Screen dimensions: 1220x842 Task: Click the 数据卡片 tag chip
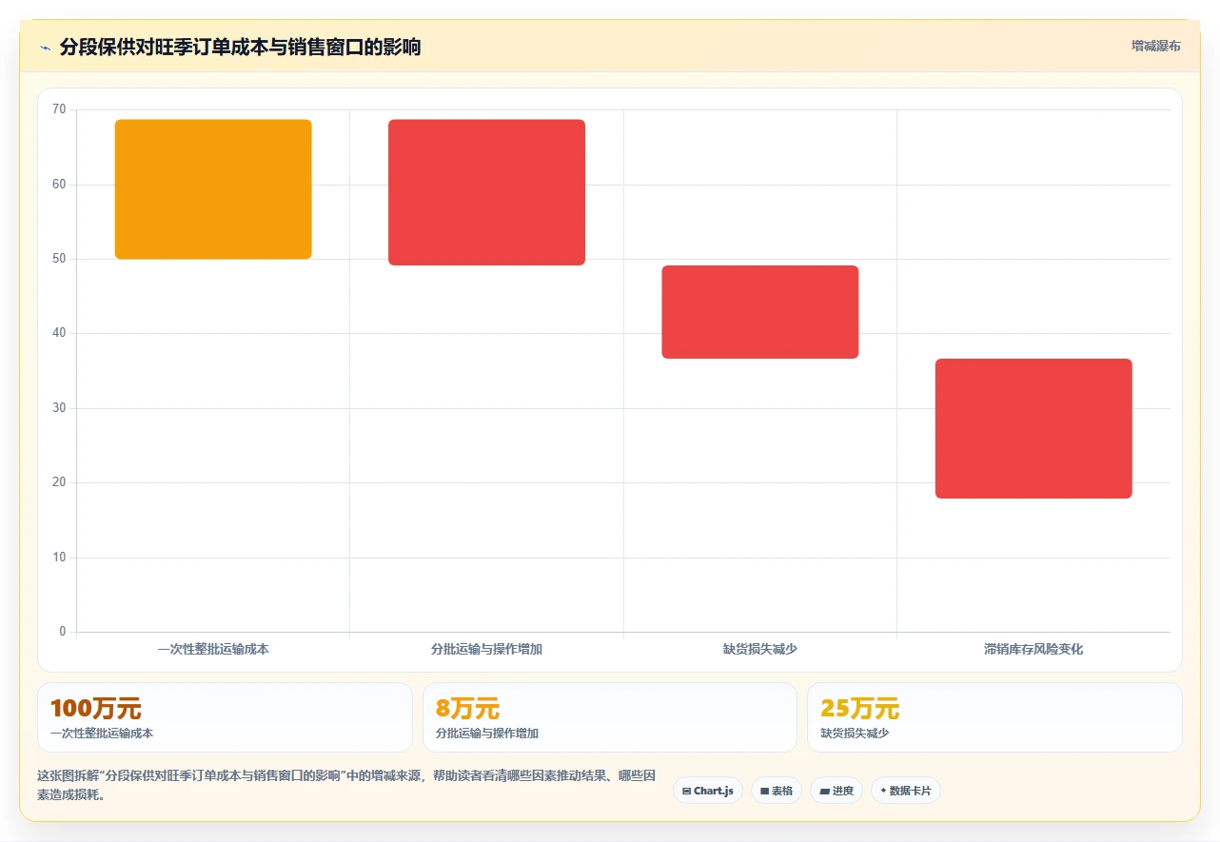tap(906, 791)
